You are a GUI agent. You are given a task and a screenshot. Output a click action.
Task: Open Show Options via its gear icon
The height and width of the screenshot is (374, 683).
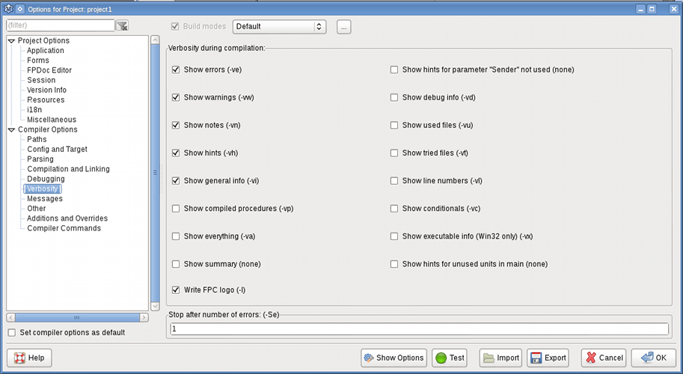point(369,358)
